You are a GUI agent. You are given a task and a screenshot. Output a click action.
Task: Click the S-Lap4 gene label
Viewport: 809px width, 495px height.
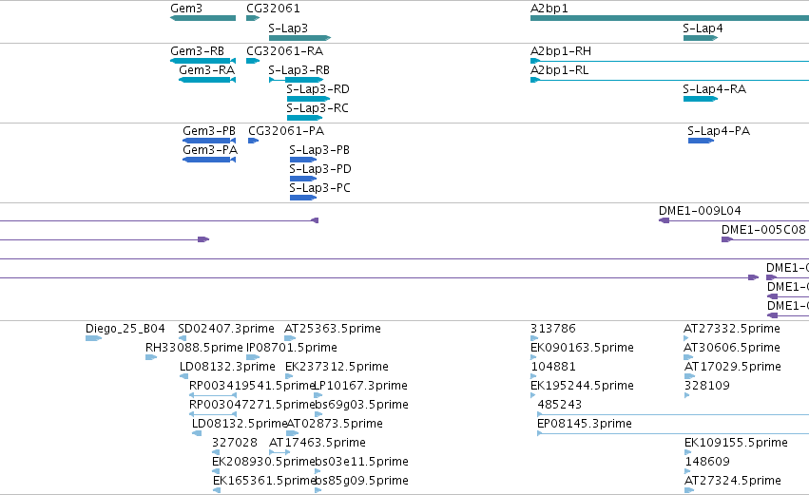pos(703,29)
